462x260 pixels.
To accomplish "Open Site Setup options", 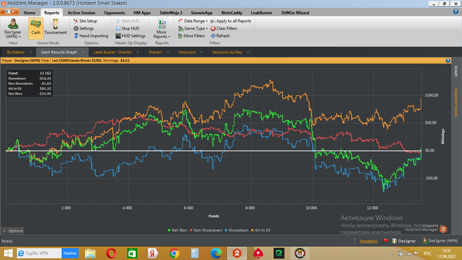I will pyautogui.click(x=85, y=21).
